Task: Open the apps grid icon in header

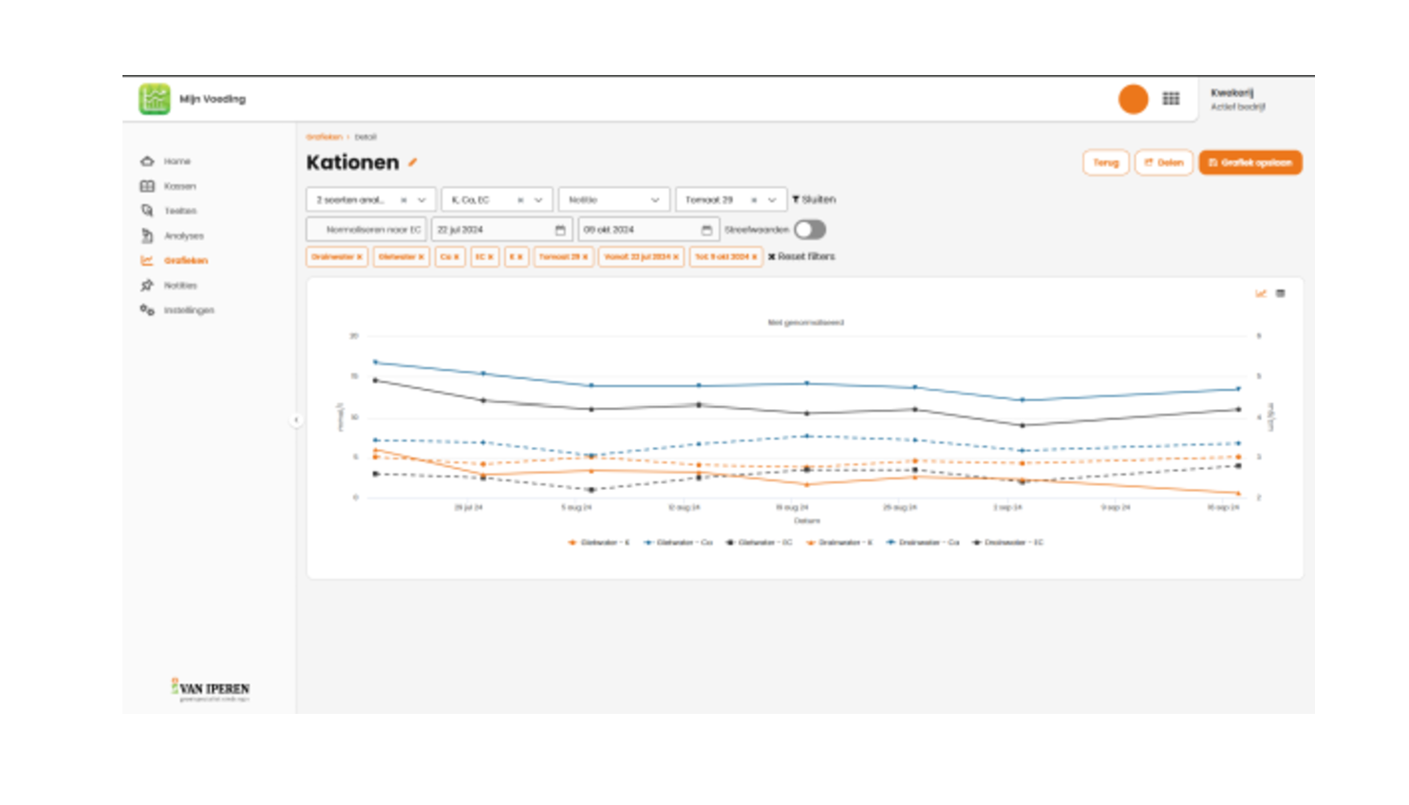Action: pyautogui.click(x=1171, y=99)
